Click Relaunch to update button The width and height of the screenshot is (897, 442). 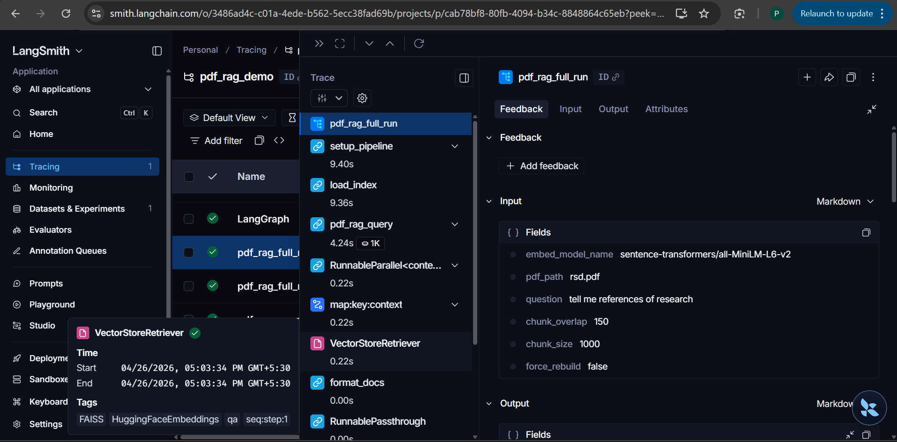pos(843,14)
